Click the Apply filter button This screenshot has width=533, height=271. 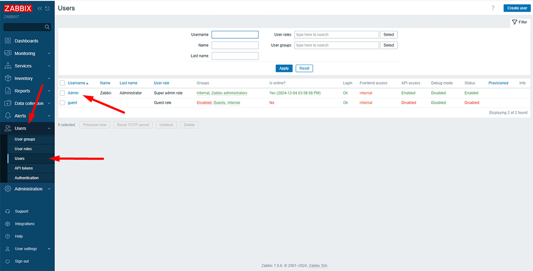[284, 68]
